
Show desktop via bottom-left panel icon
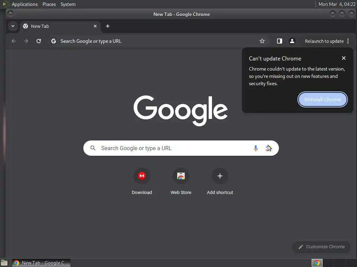tap(4, 263)
